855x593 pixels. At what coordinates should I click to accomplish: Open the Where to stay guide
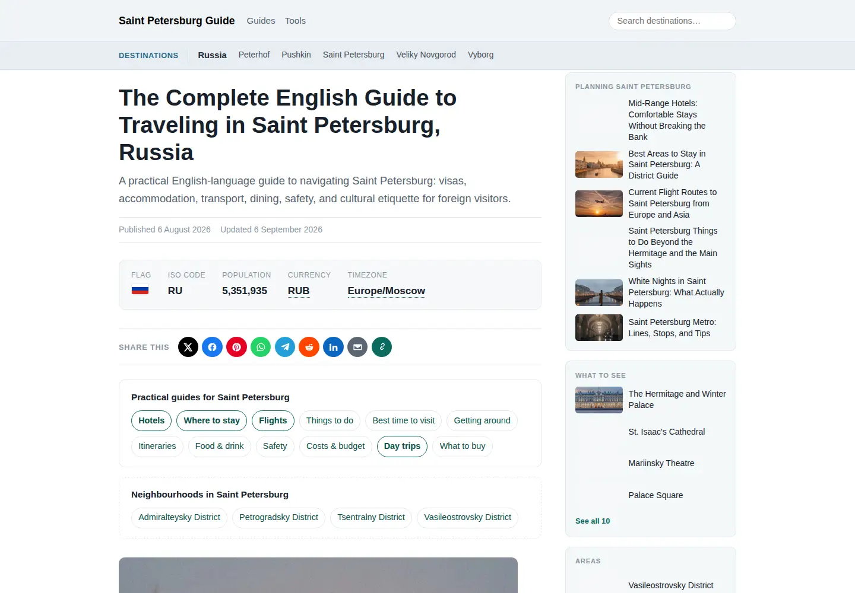(x=212, y=420)
